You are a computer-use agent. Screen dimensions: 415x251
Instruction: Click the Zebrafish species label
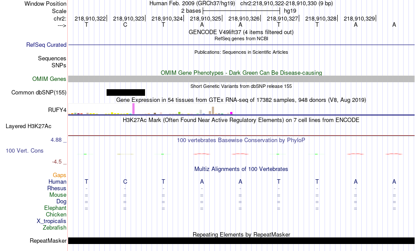[x=55, y=227]
